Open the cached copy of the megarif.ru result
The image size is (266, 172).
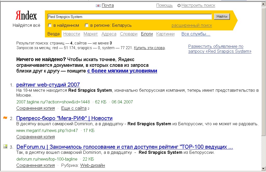click(x=36, y=137)
